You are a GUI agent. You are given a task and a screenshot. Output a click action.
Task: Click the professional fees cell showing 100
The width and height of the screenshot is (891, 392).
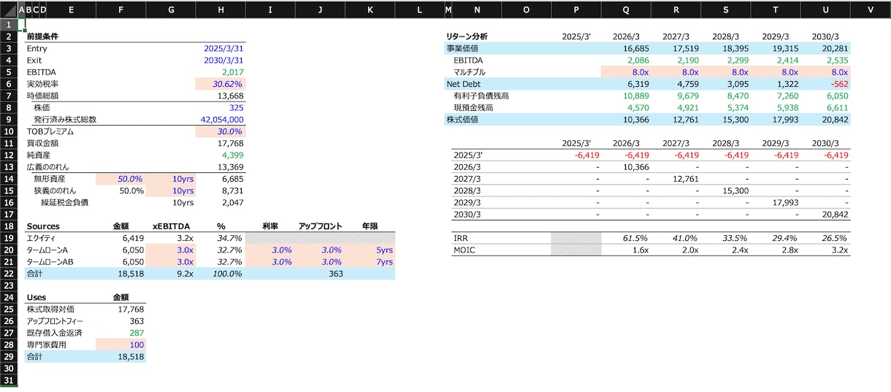point(121,345)
